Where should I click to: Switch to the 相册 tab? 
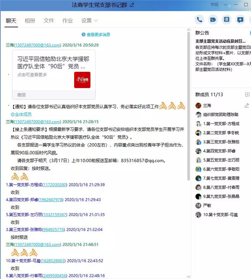coord(30,21)
